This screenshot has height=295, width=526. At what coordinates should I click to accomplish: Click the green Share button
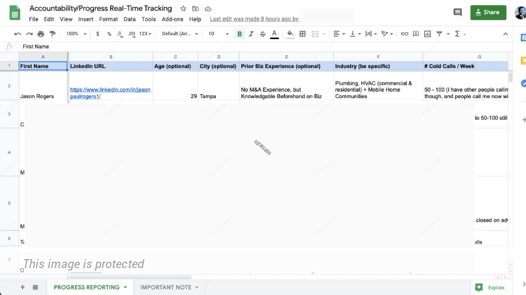pyautogui.click(x=487, y=12)
